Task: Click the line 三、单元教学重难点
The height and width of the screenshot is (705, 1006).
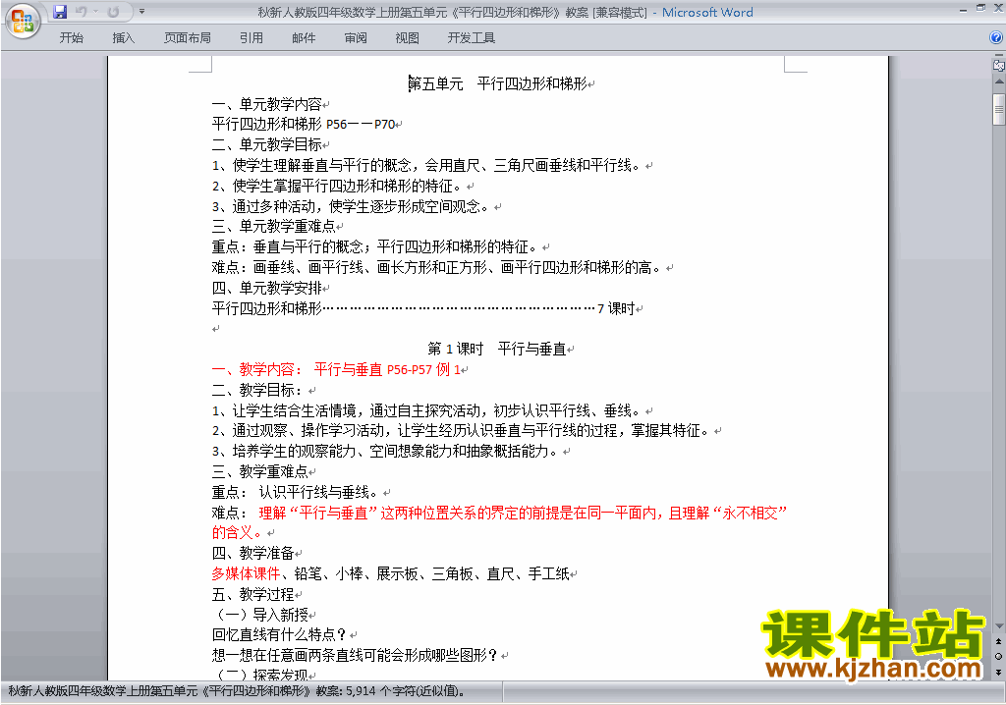Action: point(274,227)
